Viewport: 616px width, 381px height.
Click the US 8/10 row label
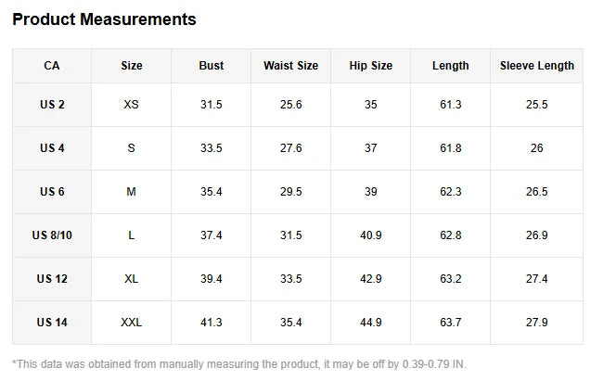(52, 235)
